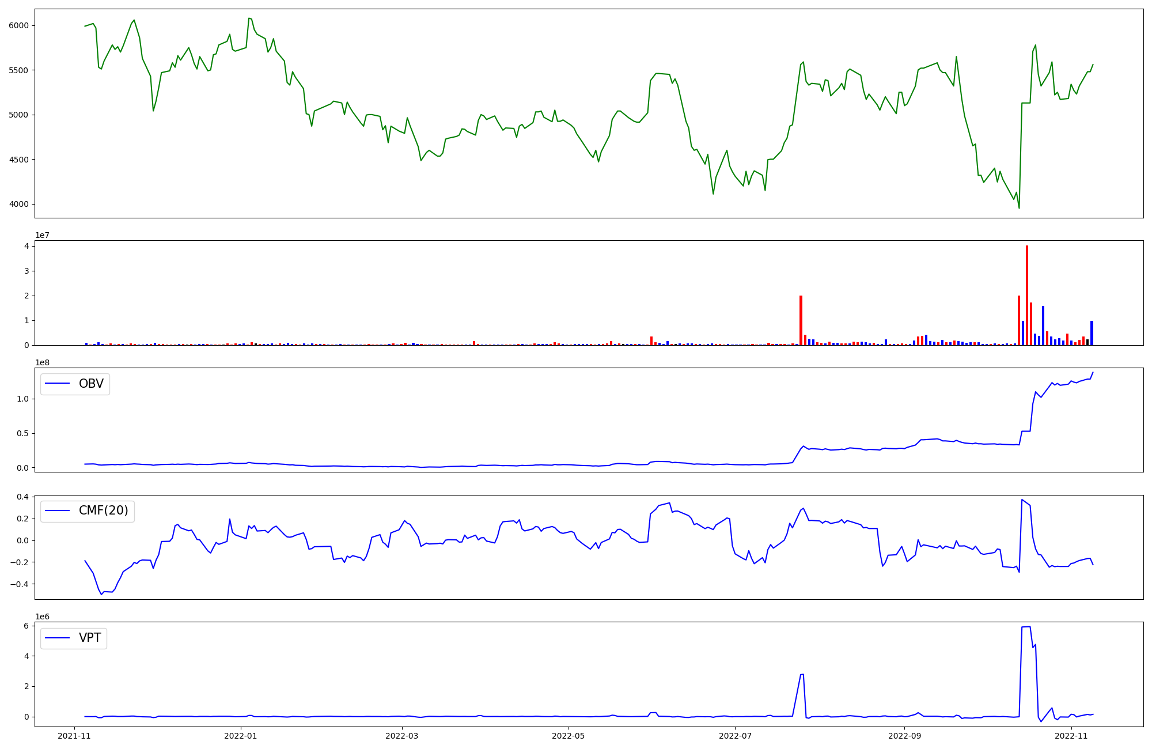The height and width of the screenshot is (749, 1152).
Task: Select the 2022-01 x-axis tick label
Action: click(240, 736)
